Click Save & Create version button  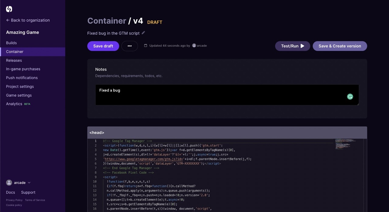(x=340, y=46)
